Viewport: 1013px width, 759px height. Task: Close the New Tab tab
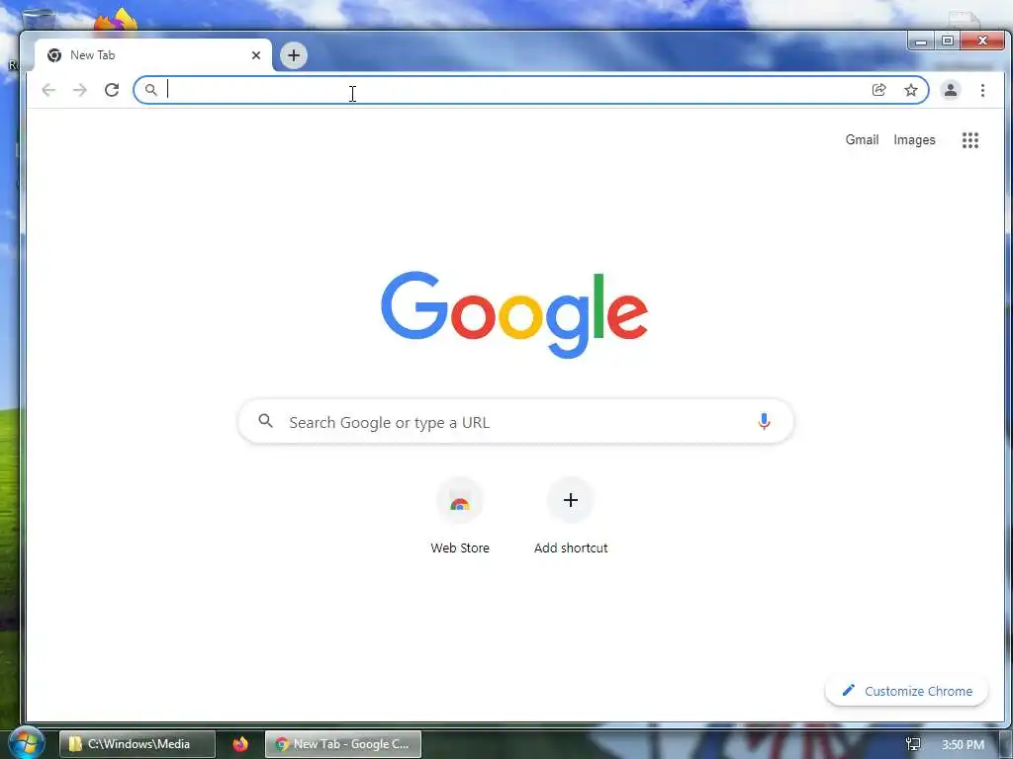[256, 55]
